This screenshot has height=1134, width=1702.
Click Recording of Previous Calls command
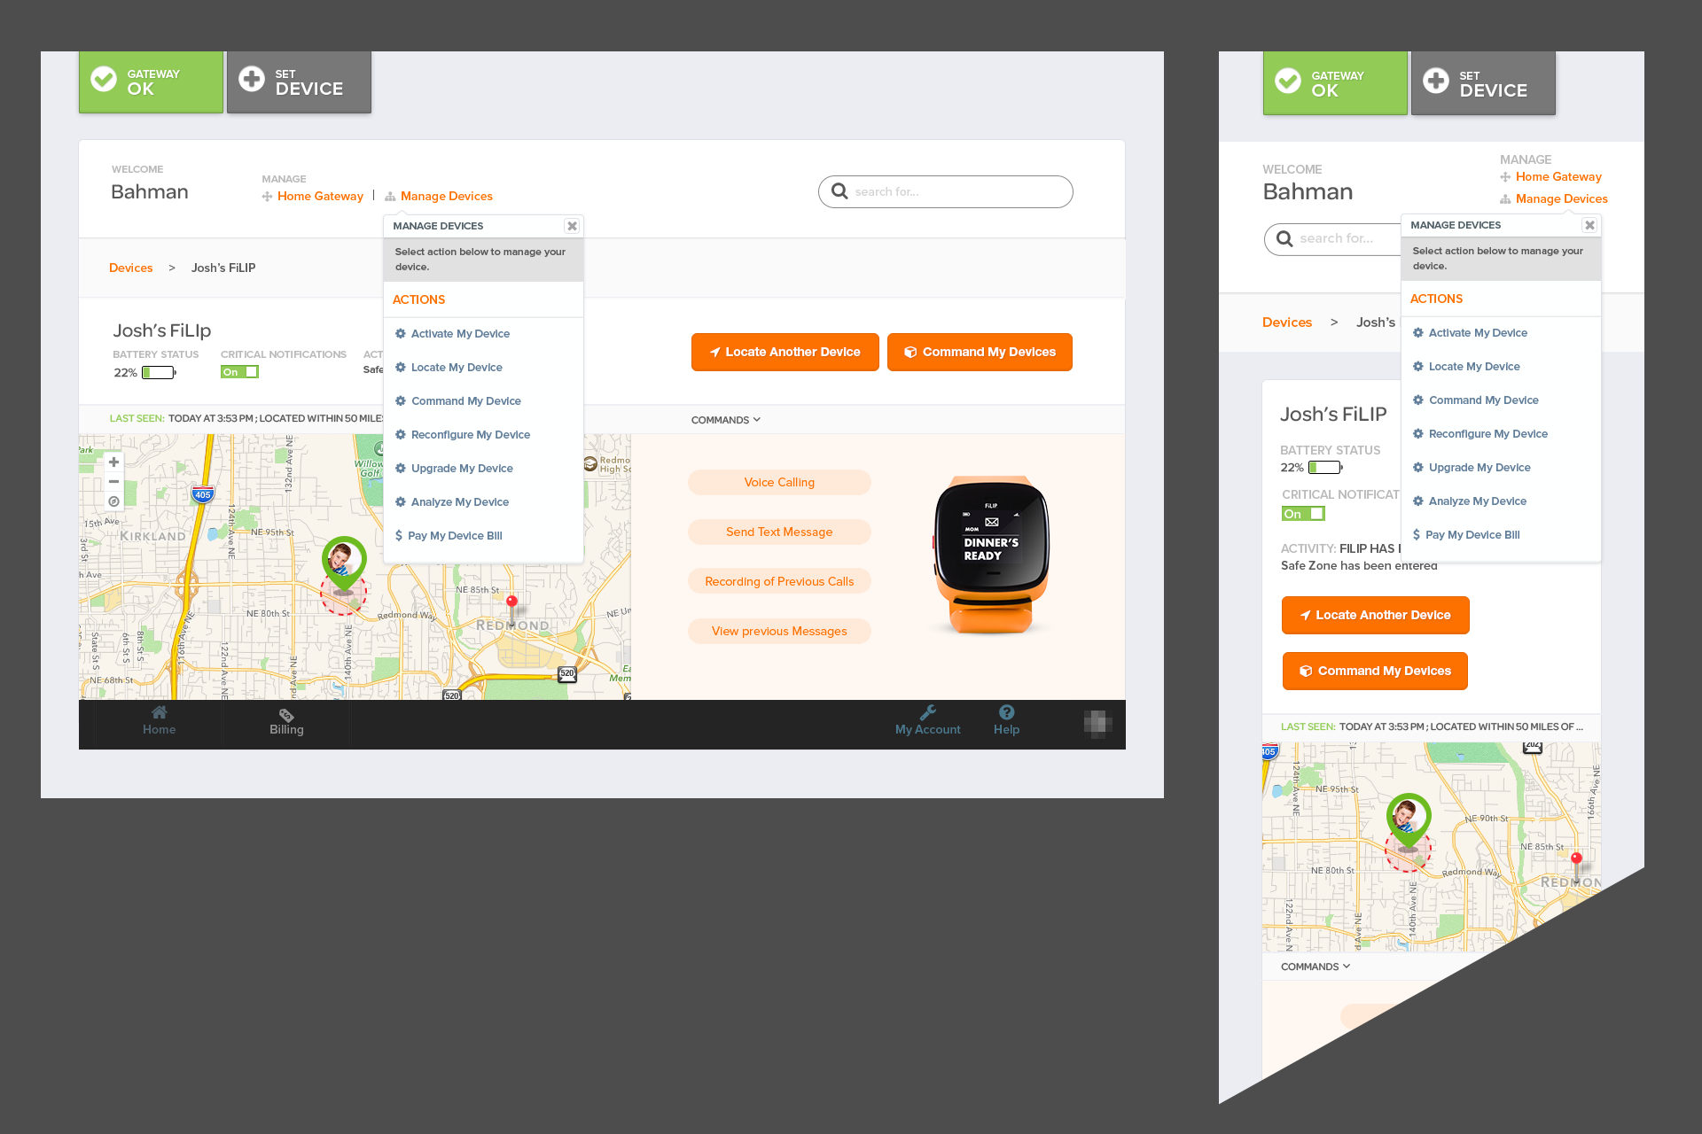[779, 581]
